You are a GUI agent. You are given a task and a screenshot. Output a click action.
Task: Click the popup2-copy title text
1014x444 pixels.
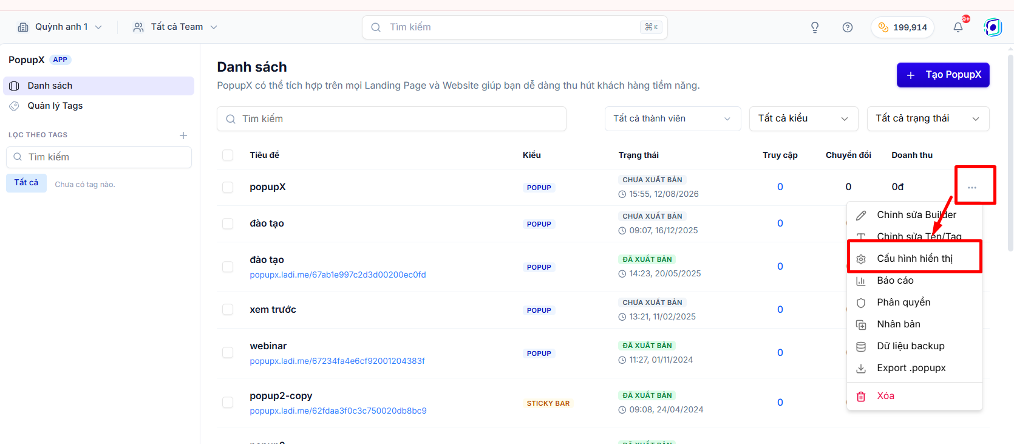click(x=281, y=396)
